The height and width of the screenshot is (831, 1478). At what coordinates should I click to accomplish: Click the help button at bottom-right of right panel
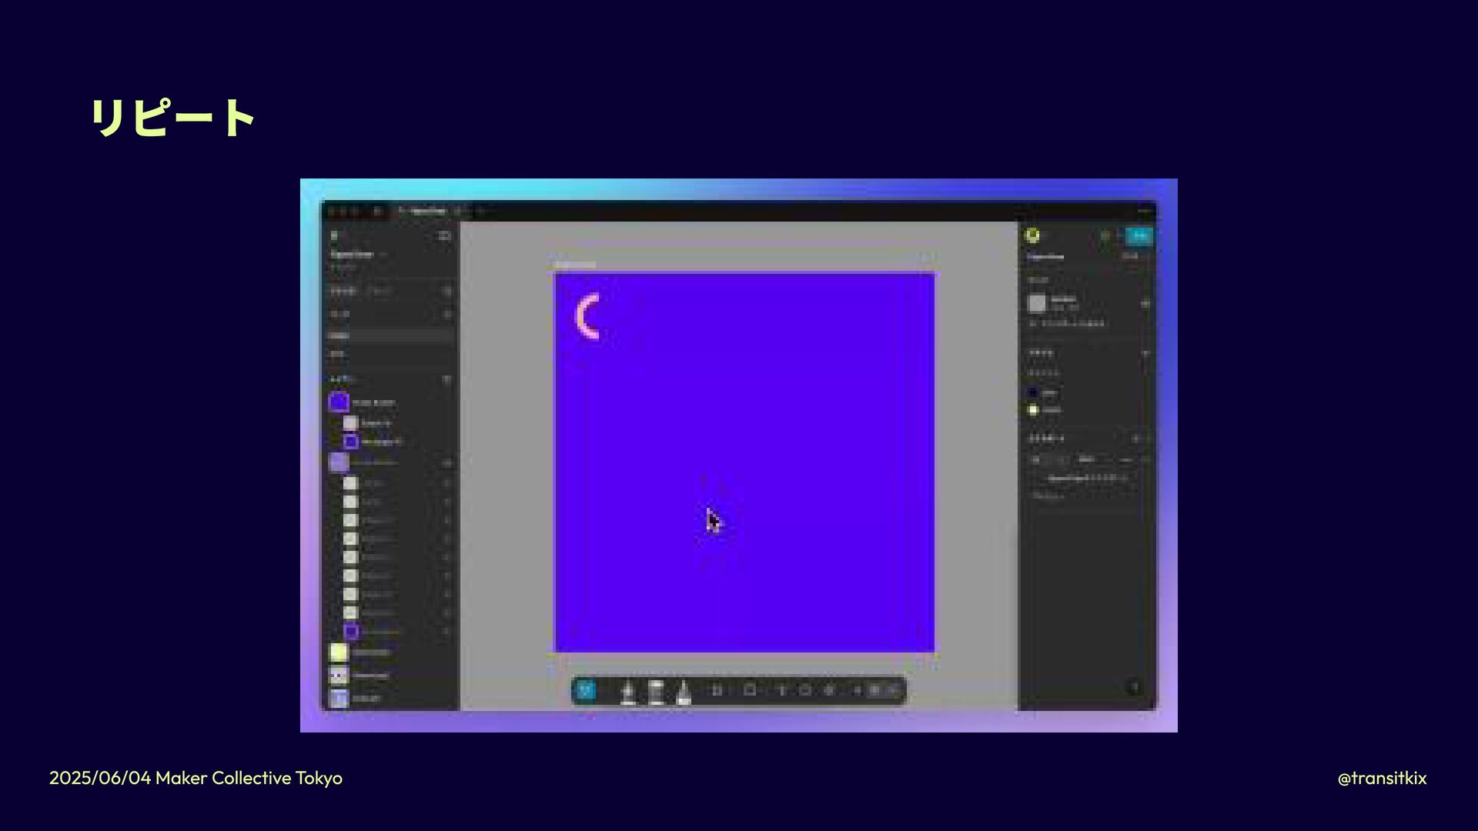[1134, 688]
